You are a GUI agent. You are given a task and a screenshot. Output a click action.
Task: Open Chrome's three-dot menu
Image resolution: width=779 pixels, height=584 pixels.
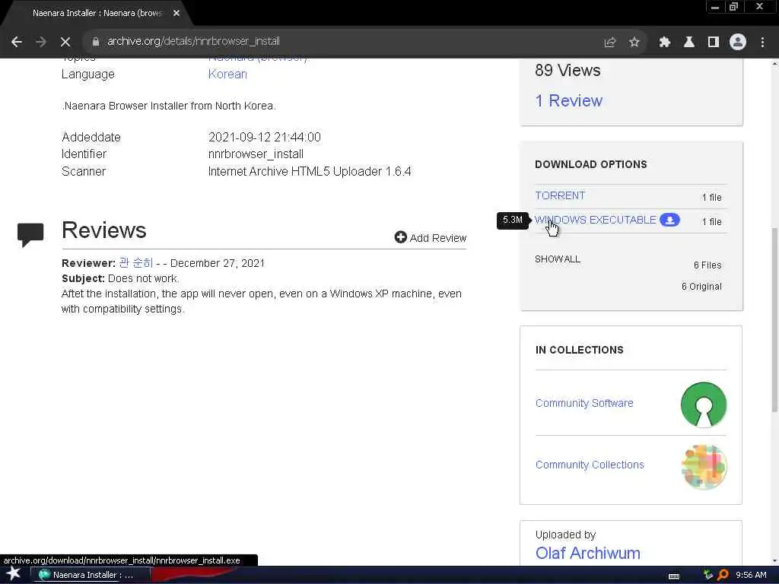(762, 43)
